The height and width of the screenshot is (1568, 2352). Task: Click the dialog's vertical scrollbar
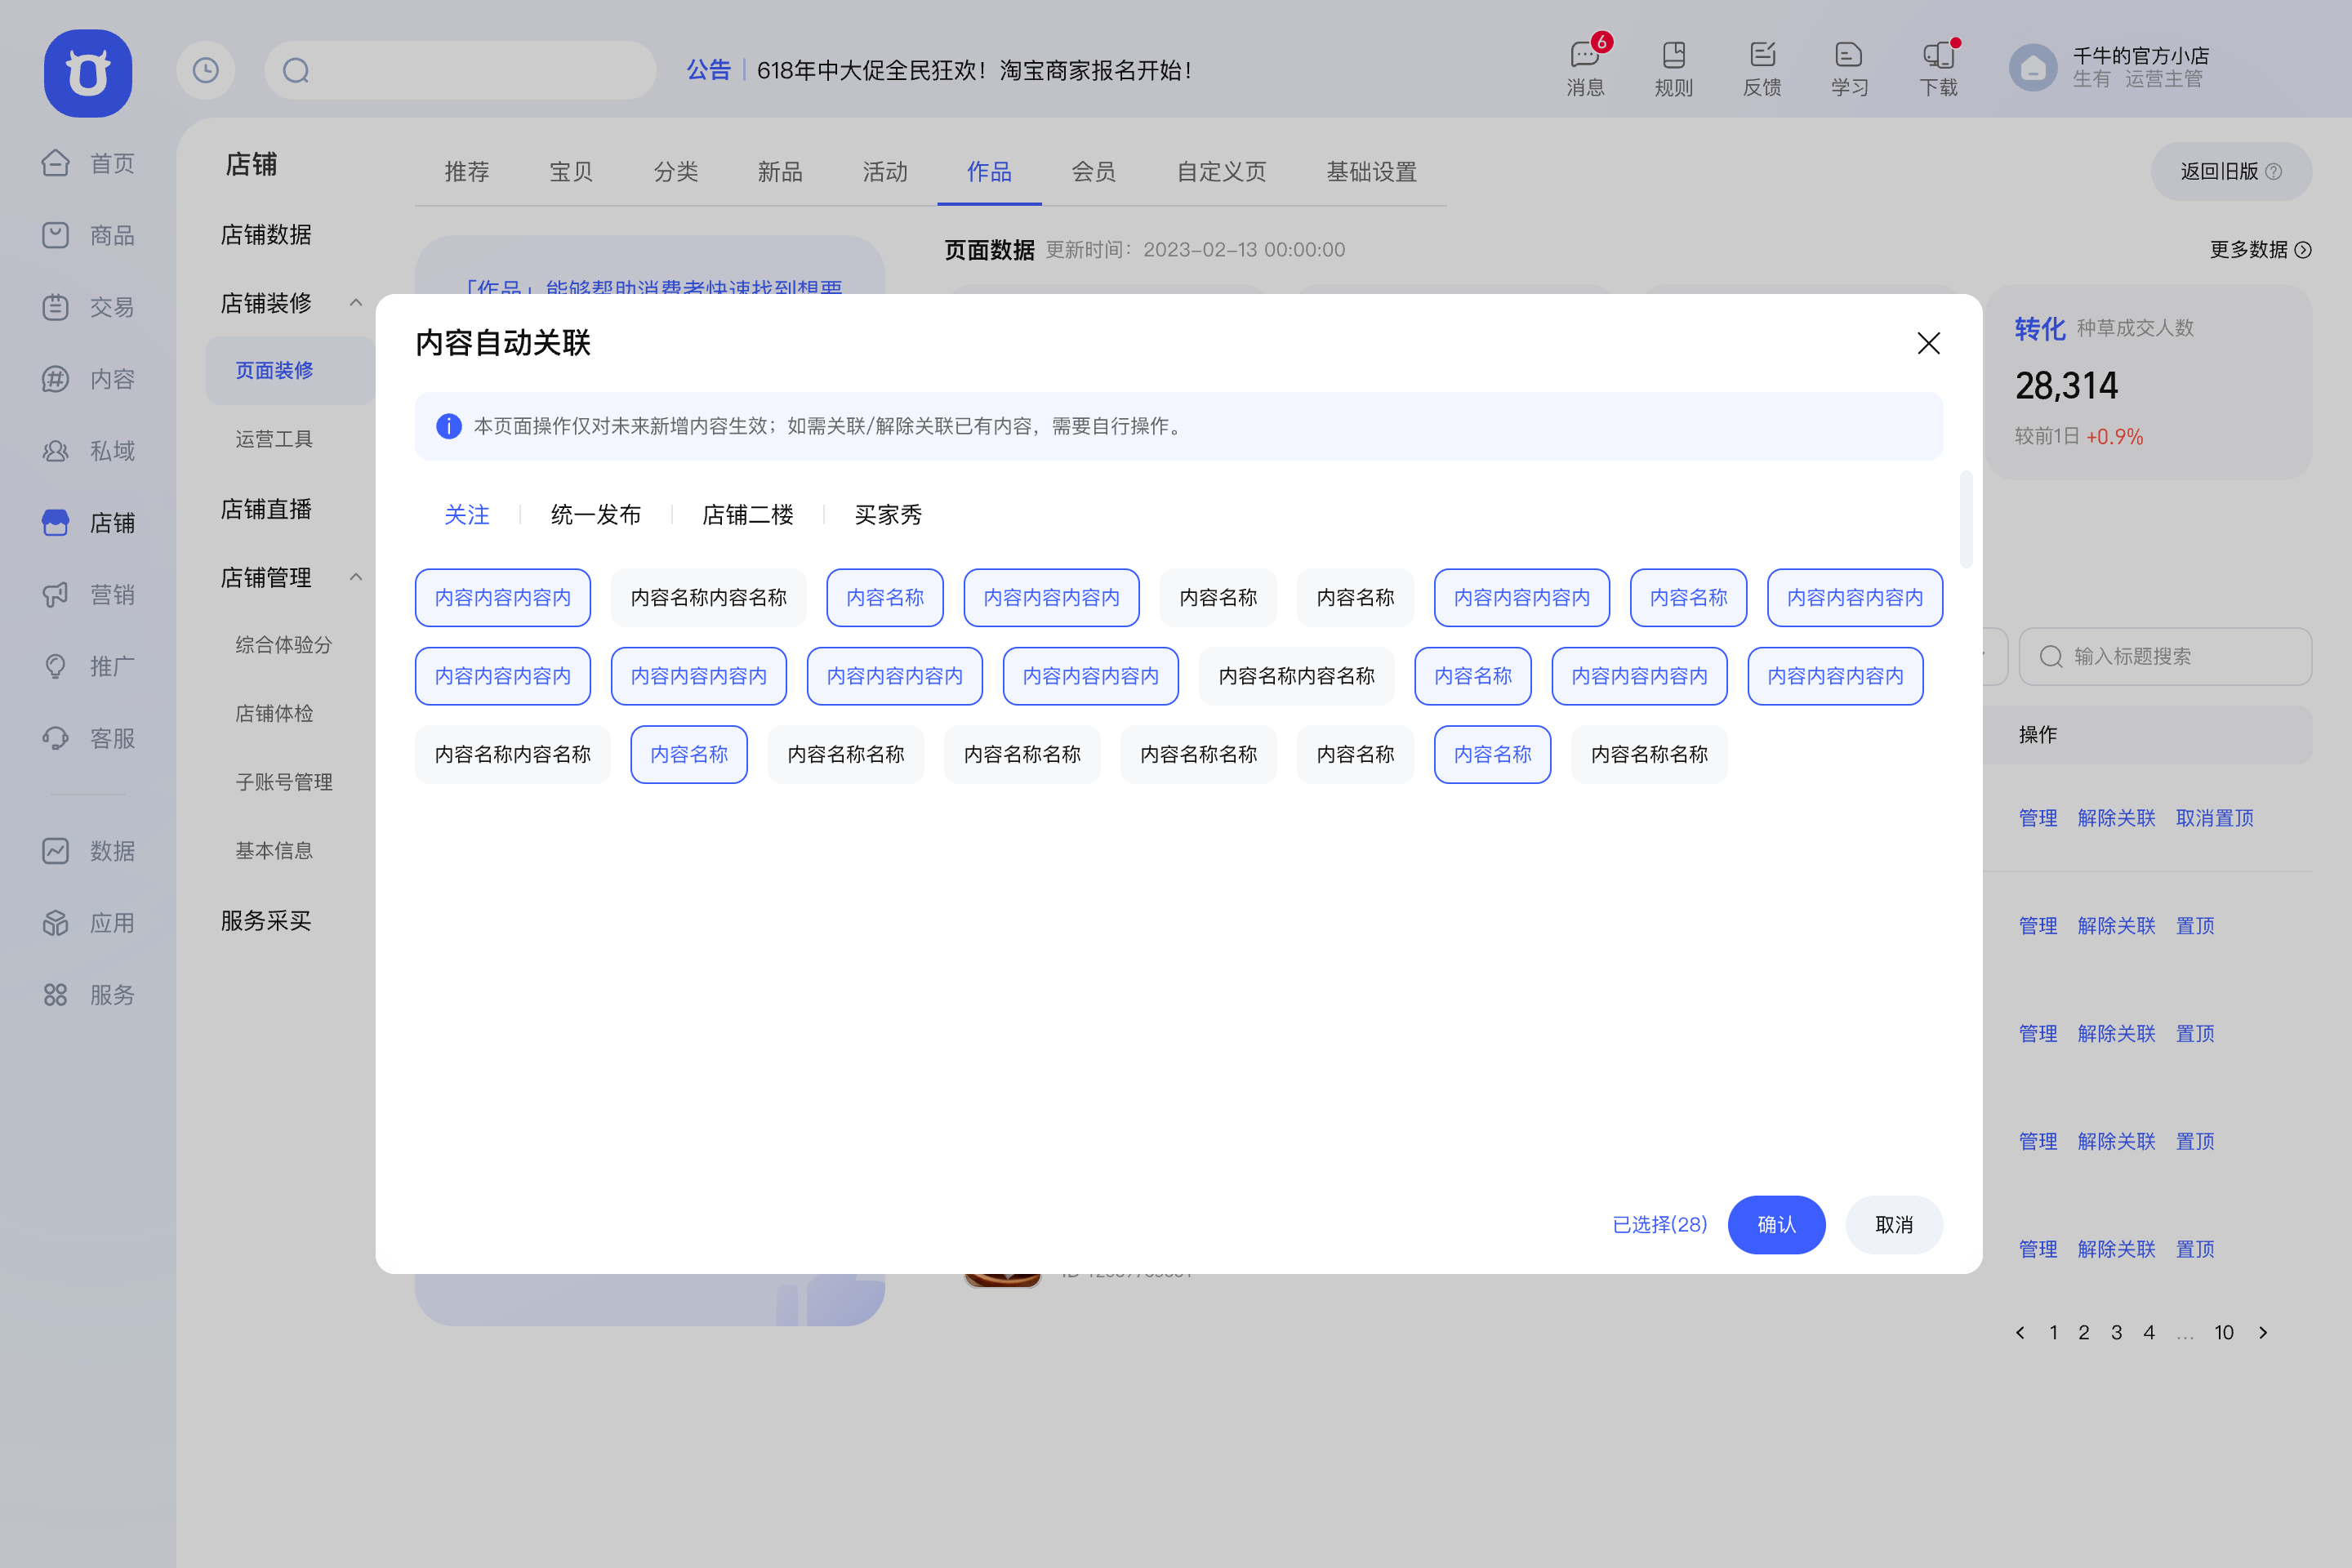pyautogui.click(x=1966, y=519)
